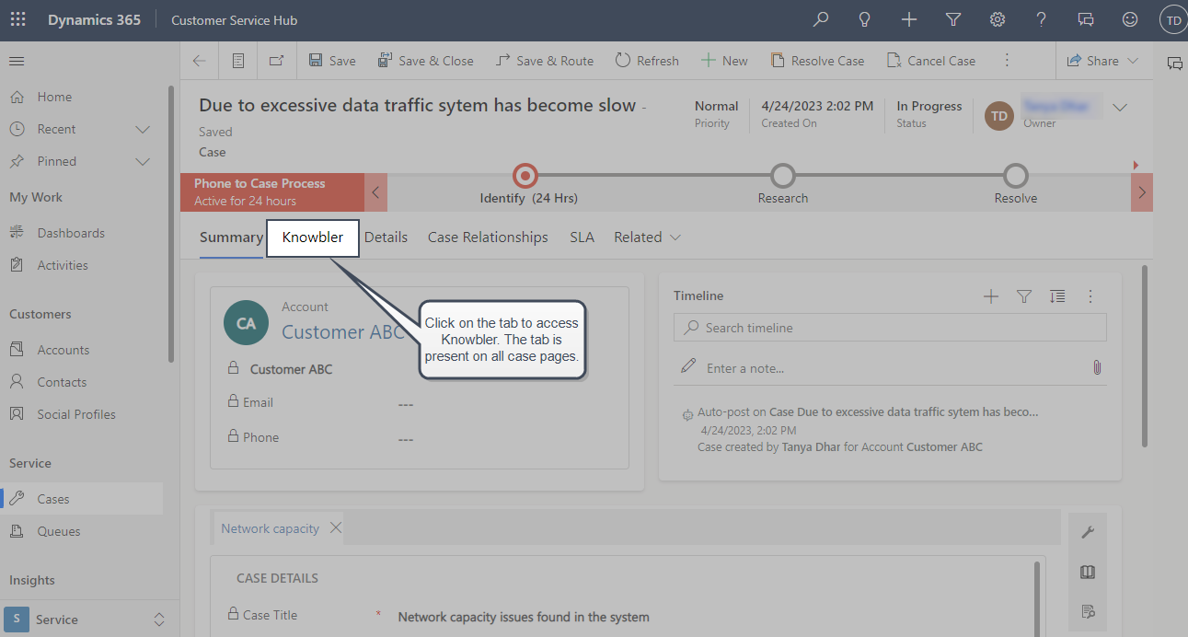Click the wrench icon in the side panel

(1087, 532)
